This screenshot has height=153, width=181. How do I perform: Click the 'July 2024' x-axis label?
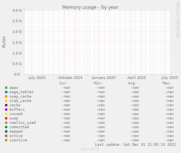[37, 78]
